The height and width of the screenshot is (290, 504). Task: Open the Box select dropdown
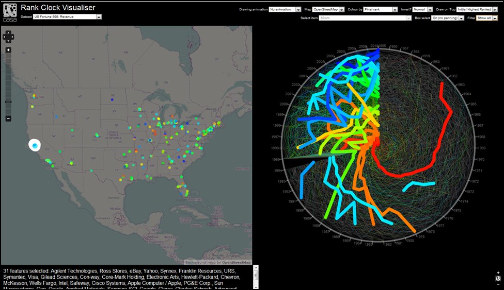(448, 18)
